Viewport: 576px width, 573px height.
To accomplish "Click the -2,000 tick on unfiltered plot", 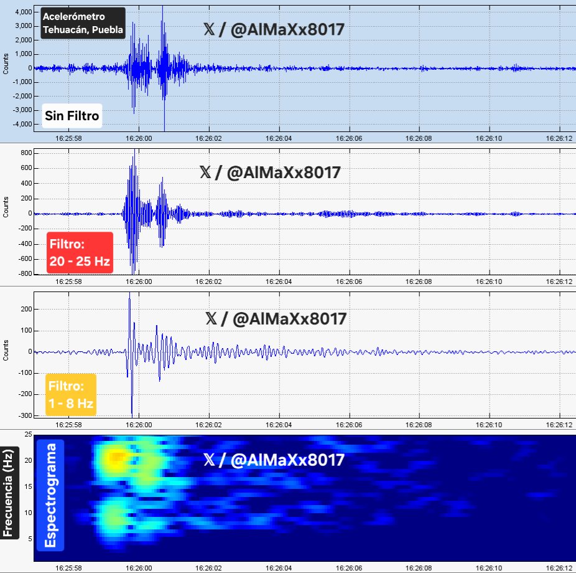I will coord(22,96).
